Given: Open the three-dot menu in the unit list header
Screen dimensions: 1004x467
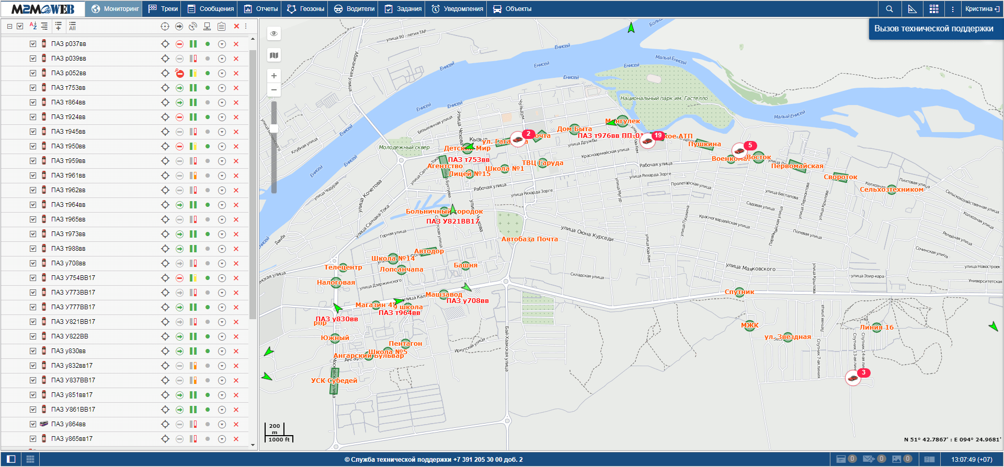Looking at the screenshot, I should (246, 26).
